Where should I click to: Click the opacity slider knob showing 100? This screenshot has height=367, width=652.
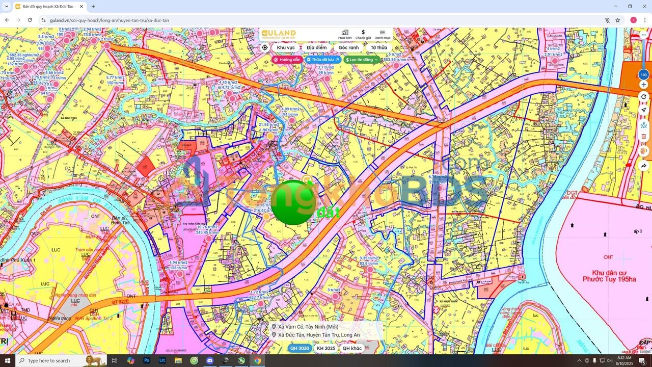coord(644,75)
